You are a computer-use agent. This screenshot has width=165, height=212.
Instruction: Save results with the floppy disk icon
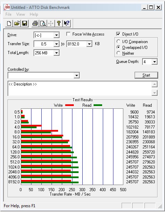(x=25, y=23)
